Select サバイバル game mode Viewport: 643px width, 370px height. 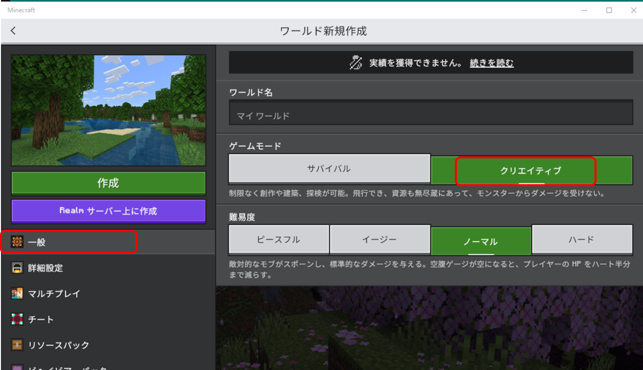[x=330, y=169]
